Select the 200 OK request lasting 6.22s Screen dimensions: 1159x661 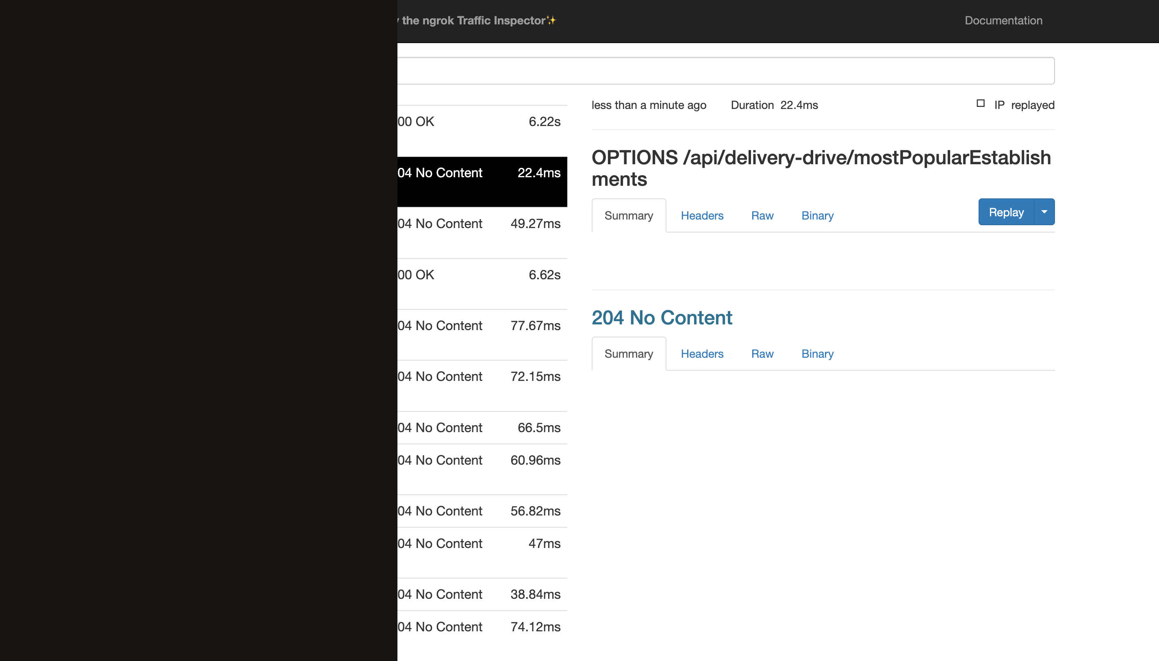481,122
